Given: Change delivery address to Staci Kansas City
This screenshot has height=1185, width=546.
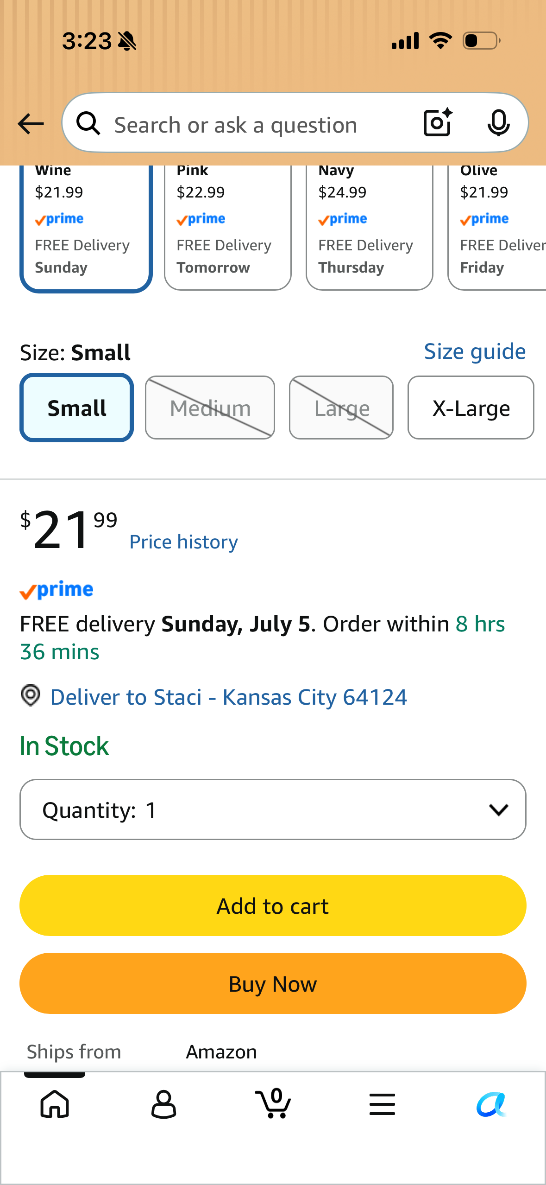Looking at the screenshot, I should (x=229, y=697).
